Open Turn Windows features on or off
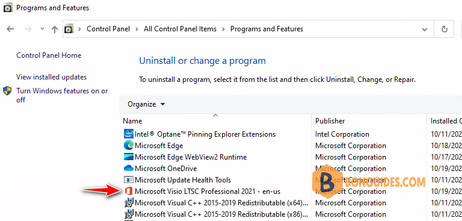This screenshot has height=221, width=462. (x=62, y=95)
